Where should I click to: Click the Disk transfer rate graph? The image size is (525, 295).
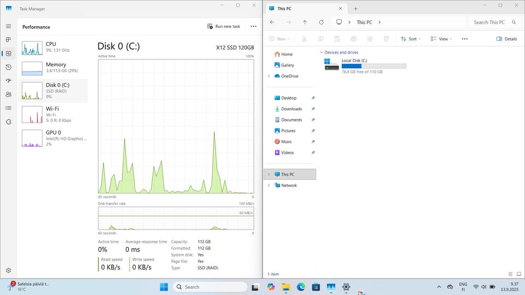(x=176, y=218)
